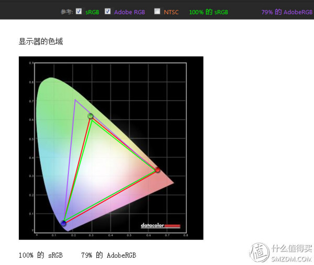Viewport: 314px width, 265px height.
Task: Click the blue primary marker on gamut chart
Action: [x=63, y=223]
